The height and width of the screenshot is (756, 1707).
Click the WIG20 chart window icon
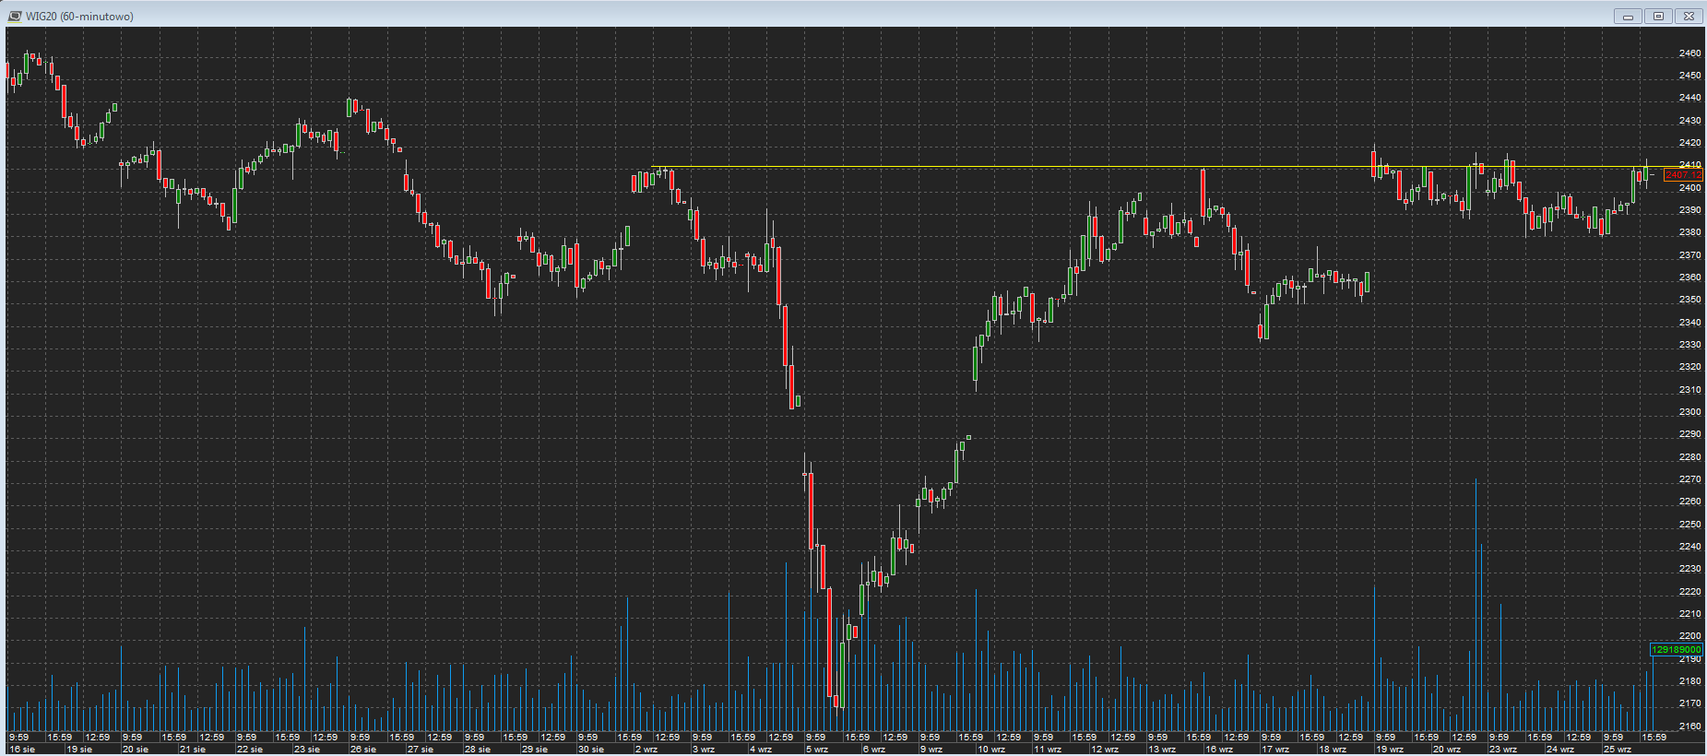[x=14, y=16]
